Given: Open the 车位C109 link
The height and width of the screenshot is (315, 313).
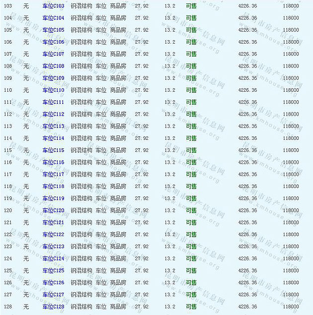Looking at the screenshot, I should tap(53, 78).
